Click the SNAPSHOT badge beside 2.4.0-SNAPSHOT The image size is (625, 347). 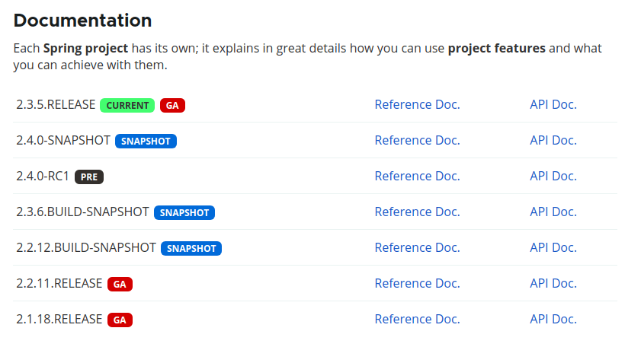pos(146,142)
